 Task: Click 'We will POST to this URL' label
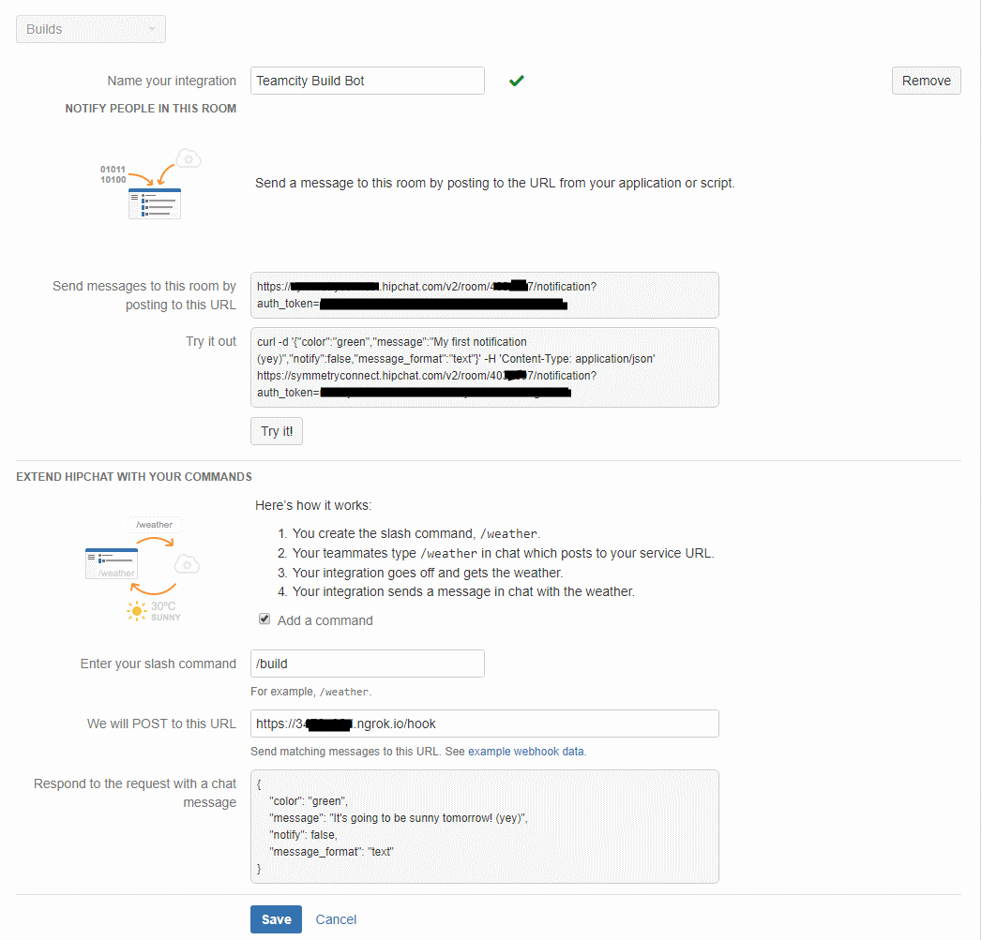point(161,724)
